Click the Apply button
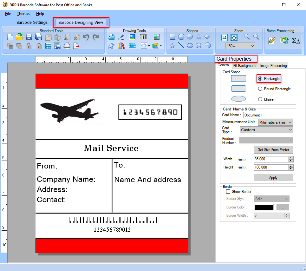This screenshot has width=306, height=271. click(x=273, y=178)
